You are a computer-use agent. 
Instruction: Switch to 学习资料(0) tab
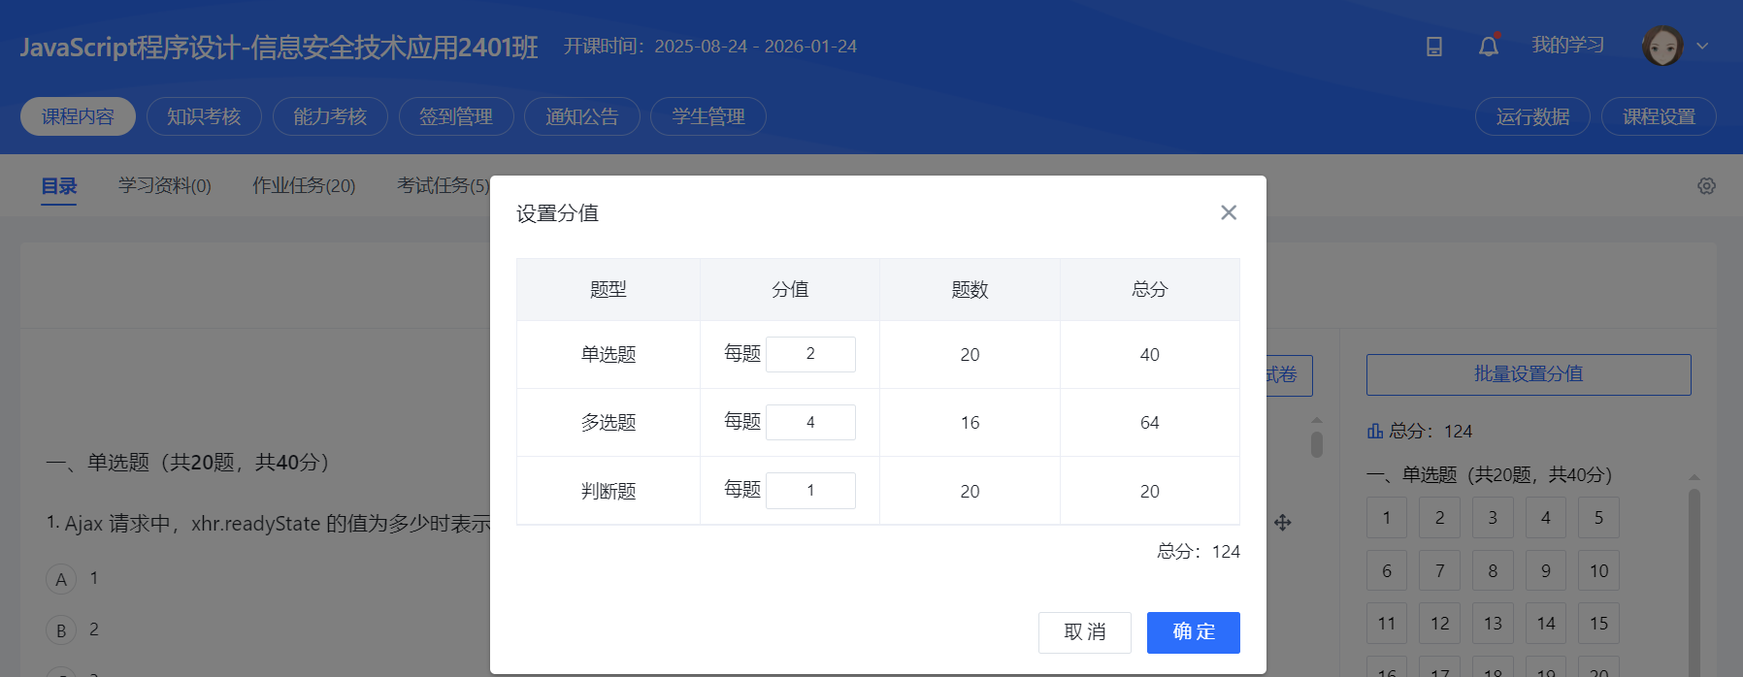(x=165, y=185)
